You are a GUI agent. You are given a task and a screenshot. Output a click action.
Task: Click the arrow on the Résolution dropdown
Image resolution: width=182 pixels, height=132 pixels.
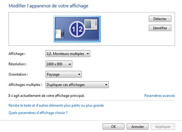70,64
